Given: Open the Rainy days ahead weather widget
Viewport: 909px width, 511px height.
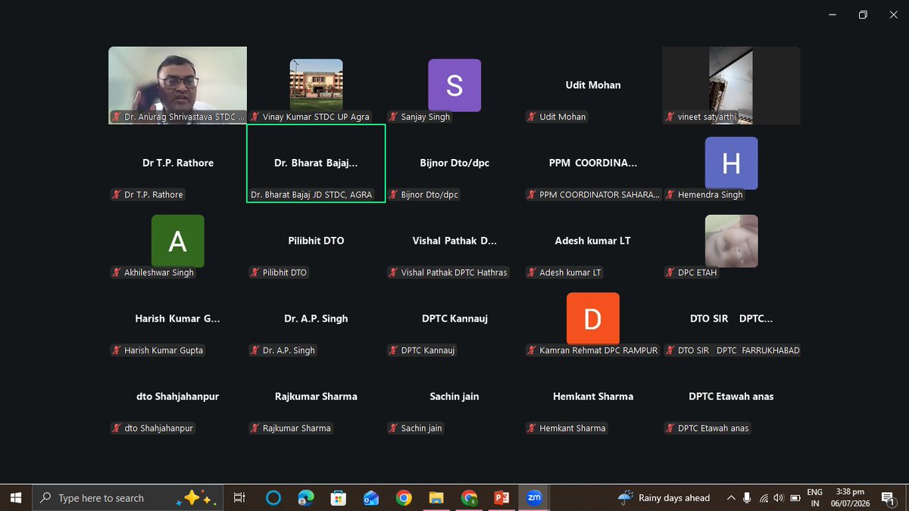Looking at the screenshot, I should pos(664,497).
